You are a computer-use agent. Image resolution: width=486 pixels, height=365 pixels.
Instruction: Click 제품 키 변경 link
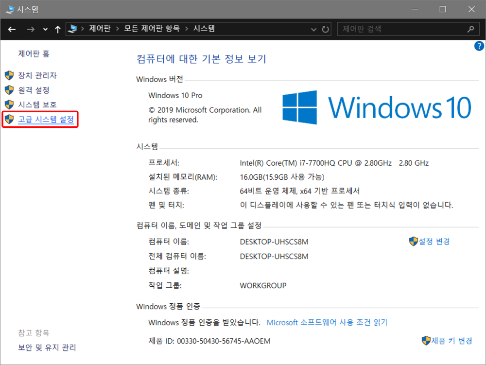(451, 341)
